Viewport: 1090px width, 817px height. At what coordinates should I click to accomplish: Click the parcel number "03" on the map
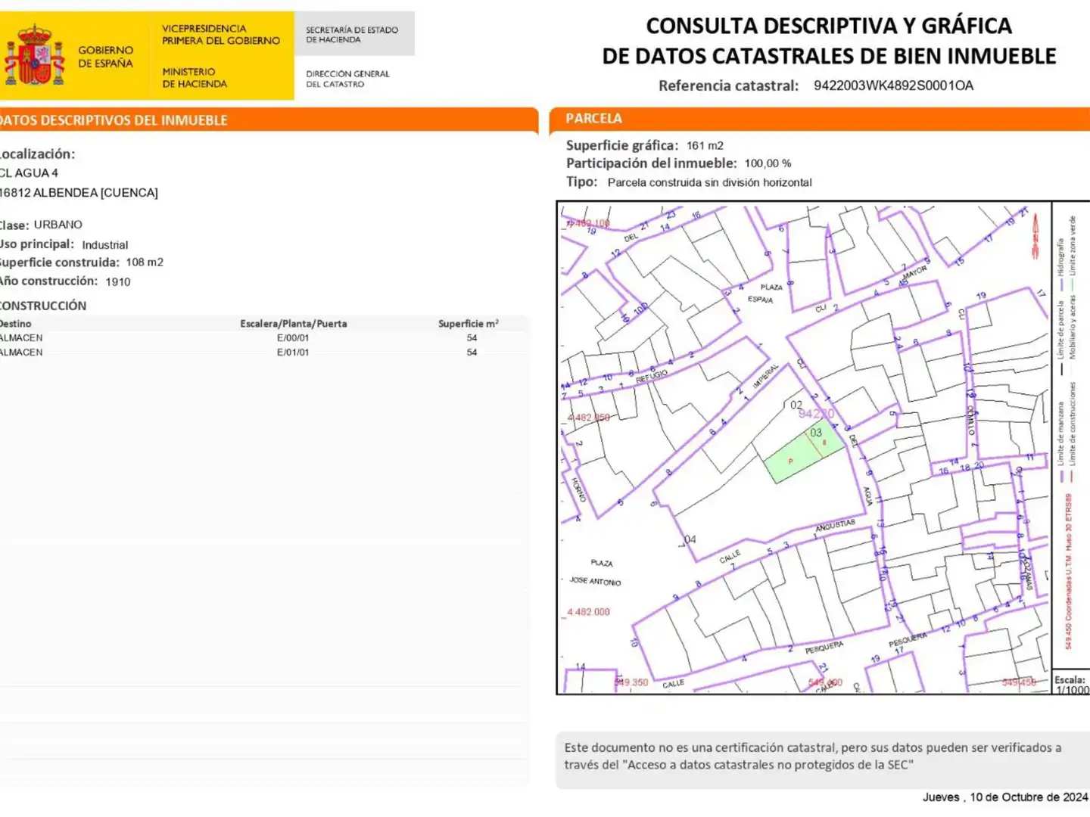click(816, 433)
